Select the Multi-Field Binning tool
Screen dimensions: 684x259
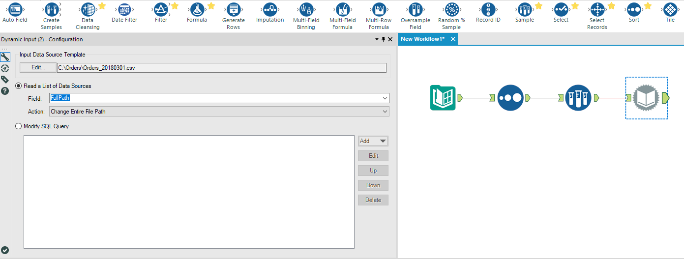click(306, 16)
